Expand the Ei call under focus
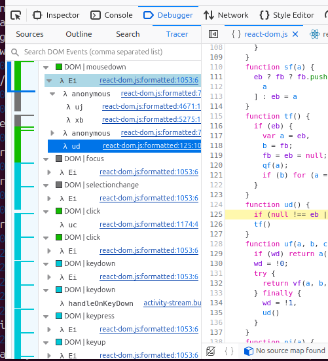 point(49,172)
